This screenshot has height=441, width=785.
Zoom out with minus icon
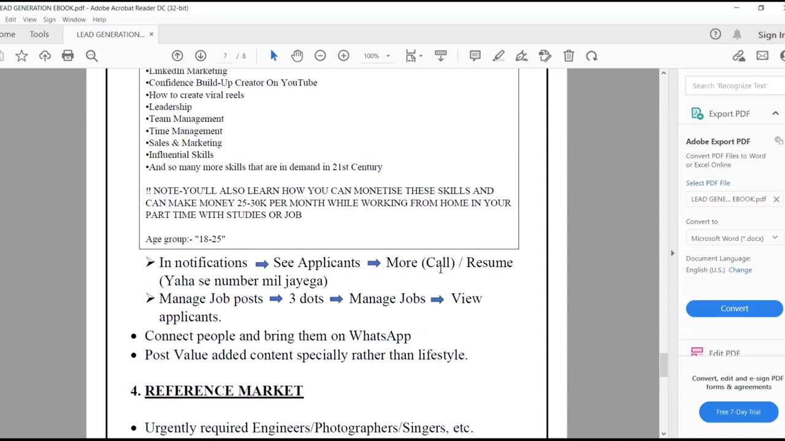[320, 56]
